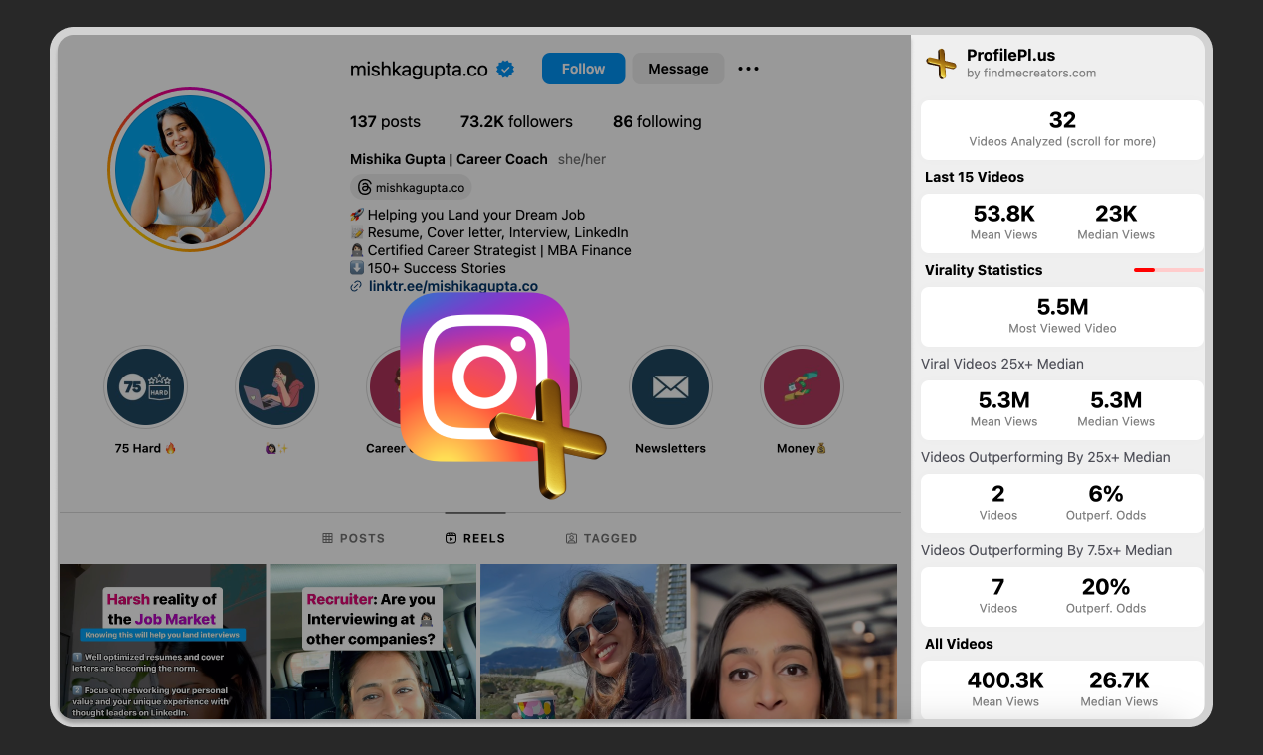Screen dimensions: 1263x755
Task: Switch to the POSTS tab
Action: coord(353,538)
